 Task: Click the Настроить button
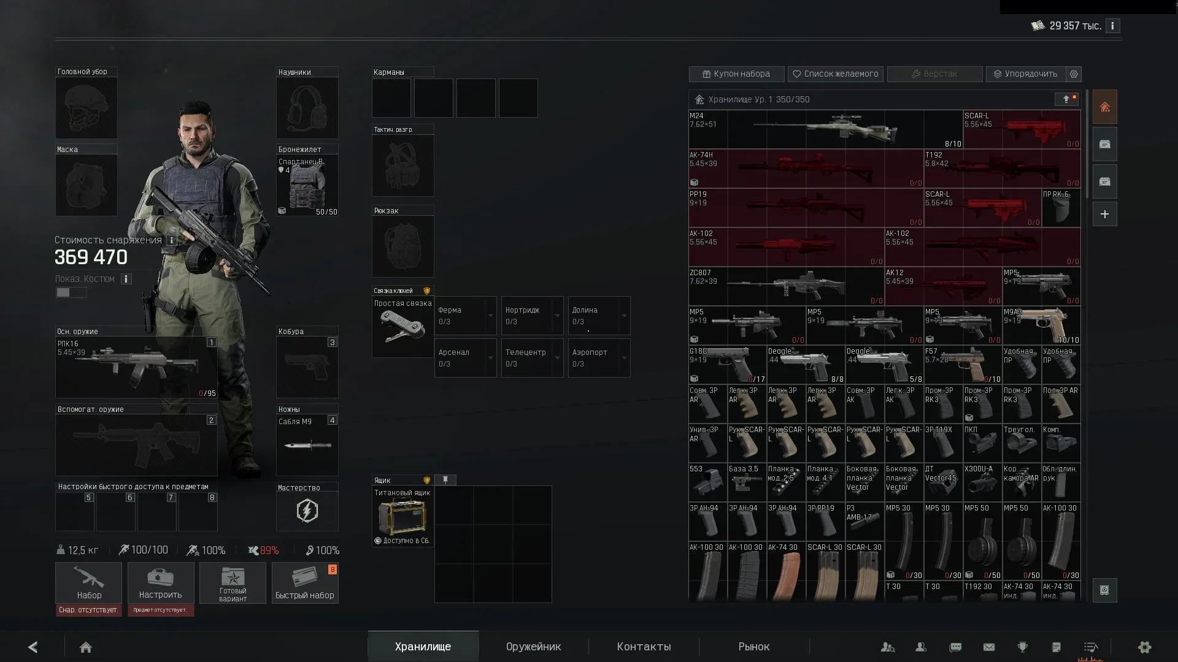(x=161, y=583)
